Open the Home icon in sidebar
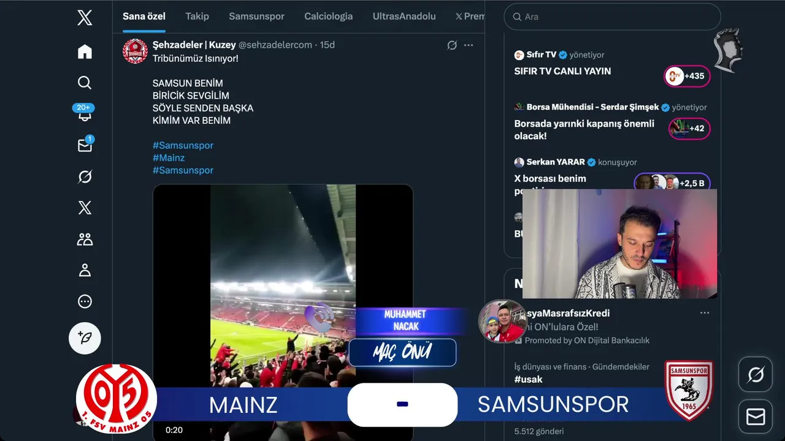The height and width of the screenshot is (441, 785). pos(85,52)
